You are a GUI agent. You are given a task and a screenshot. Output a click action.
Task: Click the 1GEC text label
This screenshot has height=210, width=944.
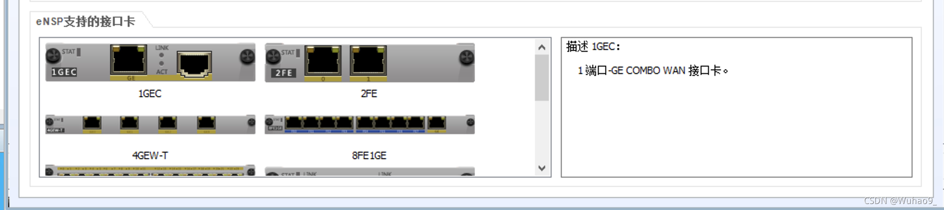150,93
